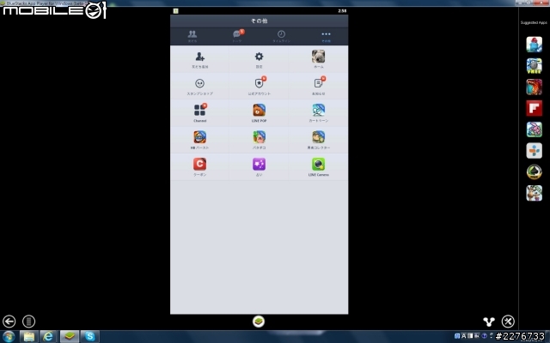This screenshot has height=343, width=550.
Task: Open the Hero Collector game icon
Action: click(318, 137)
